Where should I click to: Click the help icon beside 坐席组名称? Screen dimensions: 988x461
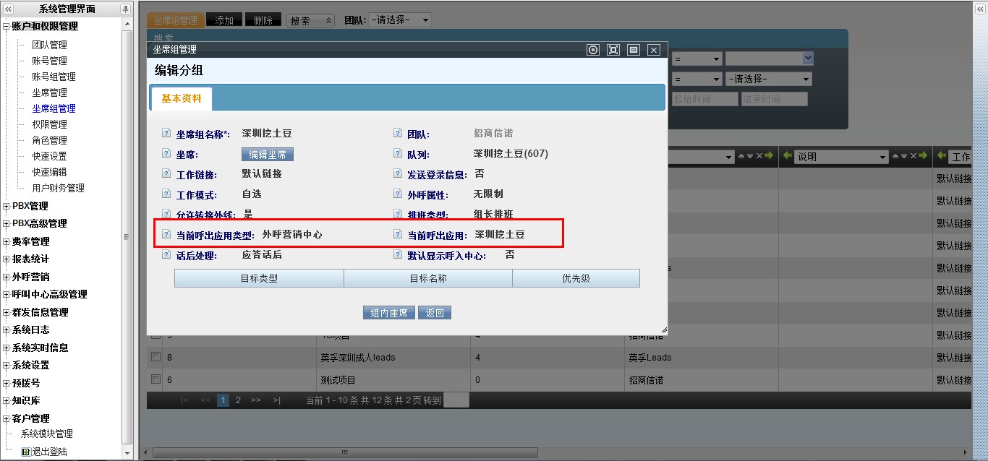pyautogui.click(x=166, y=134)
